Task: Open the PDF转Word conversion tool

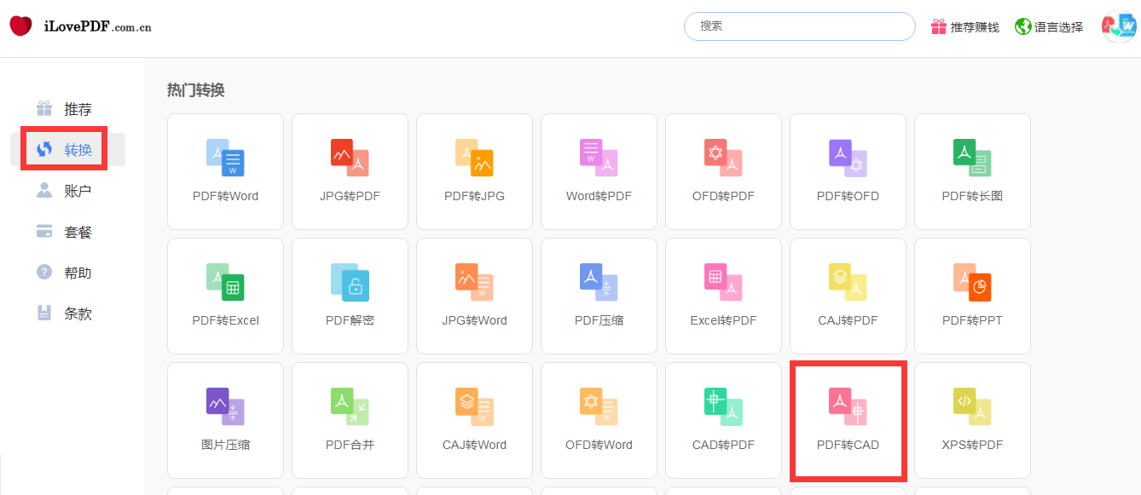Action: pos(225,171)
